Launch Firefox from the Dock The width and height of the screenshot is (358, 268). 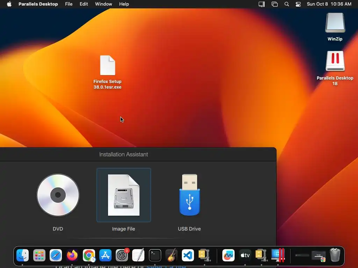72,255
